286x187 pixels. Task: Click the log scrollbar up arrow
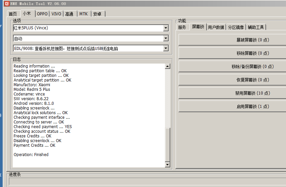point(167,67)
